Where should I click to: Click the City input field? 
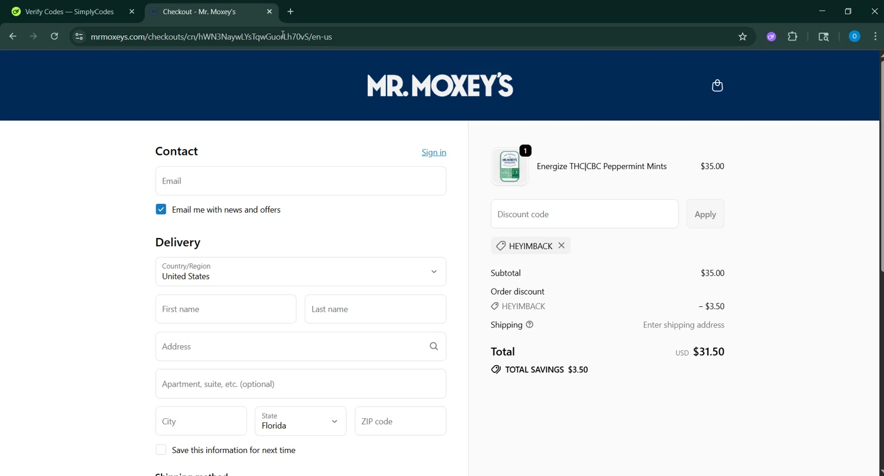point(201,421)
